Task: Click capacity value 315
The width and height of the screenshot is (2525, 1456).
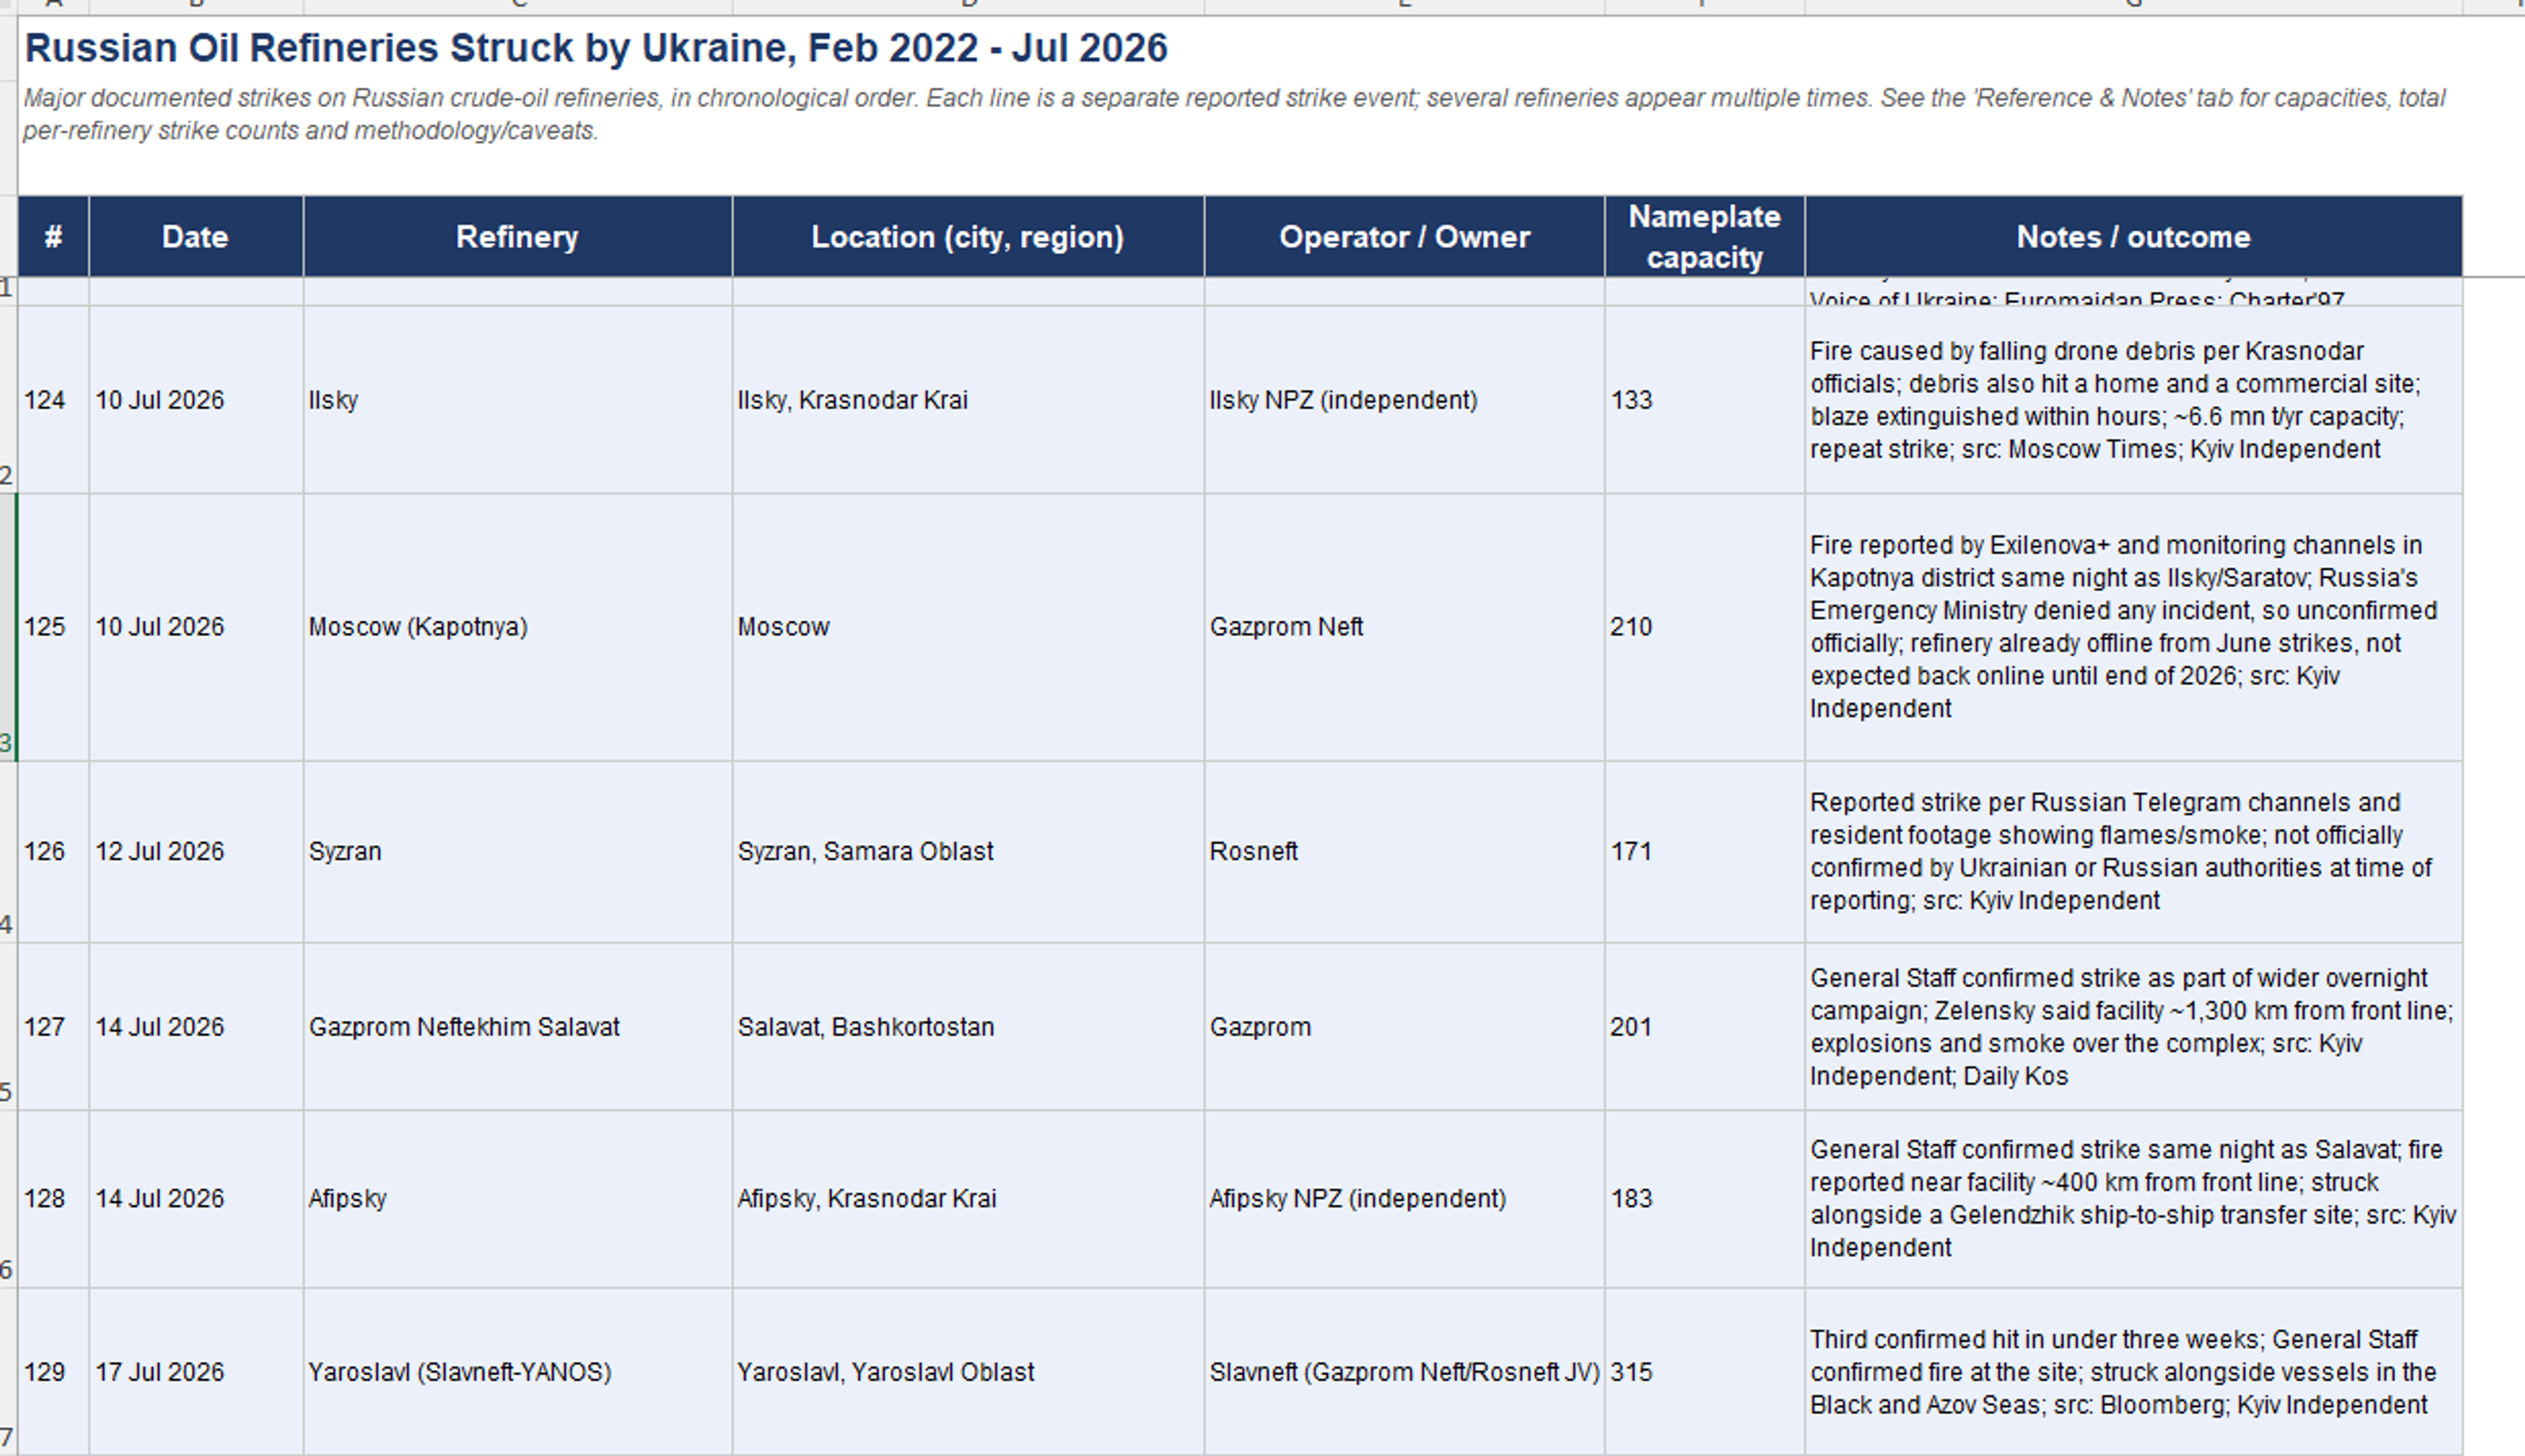Action: point(1705,1372)
